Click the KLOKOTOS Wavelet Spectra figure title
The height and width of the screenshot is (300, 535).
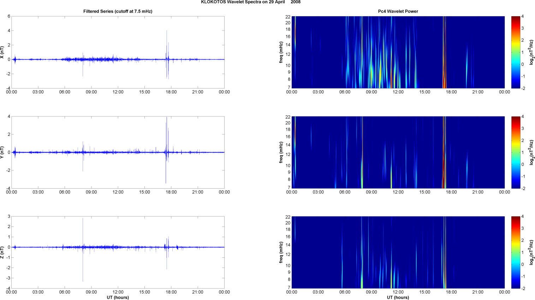[251, 2]
